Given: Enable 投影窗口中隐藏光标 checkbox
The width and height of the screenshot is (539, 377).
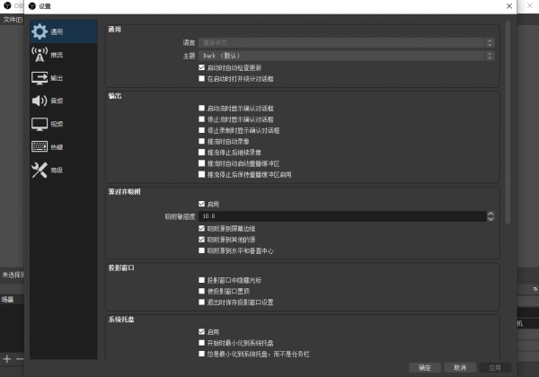Looking at the screenshot, I should 201,280.
